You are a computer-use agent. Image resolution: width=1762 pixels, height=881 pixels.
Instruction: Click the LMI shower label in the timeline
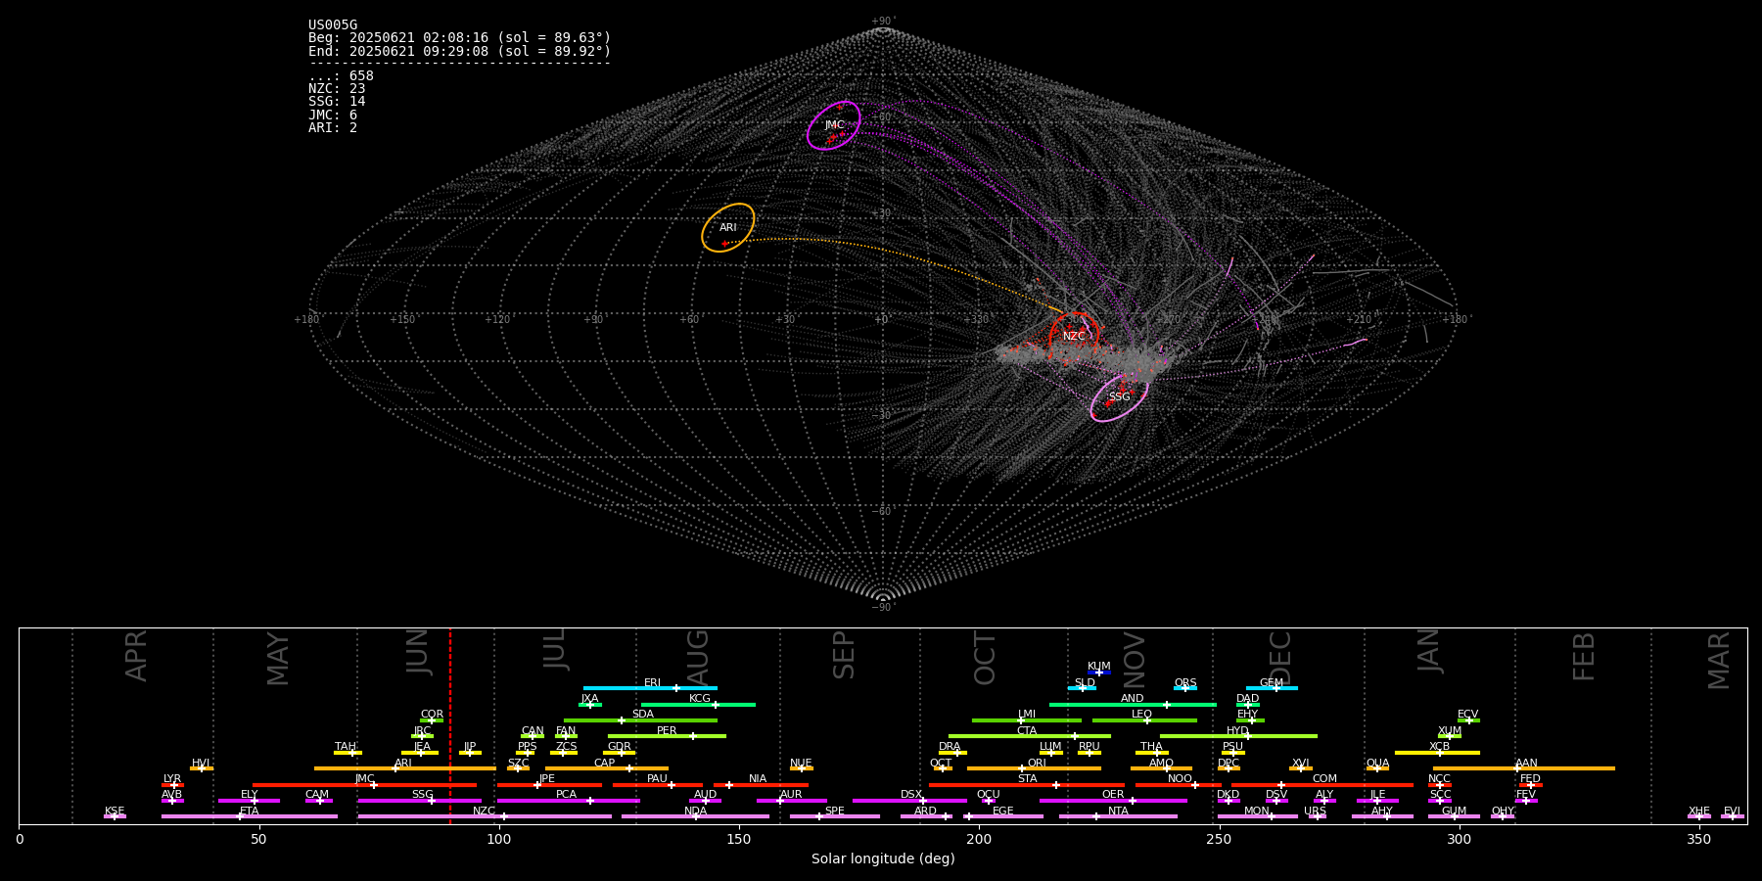click(x=1027, y=715)
